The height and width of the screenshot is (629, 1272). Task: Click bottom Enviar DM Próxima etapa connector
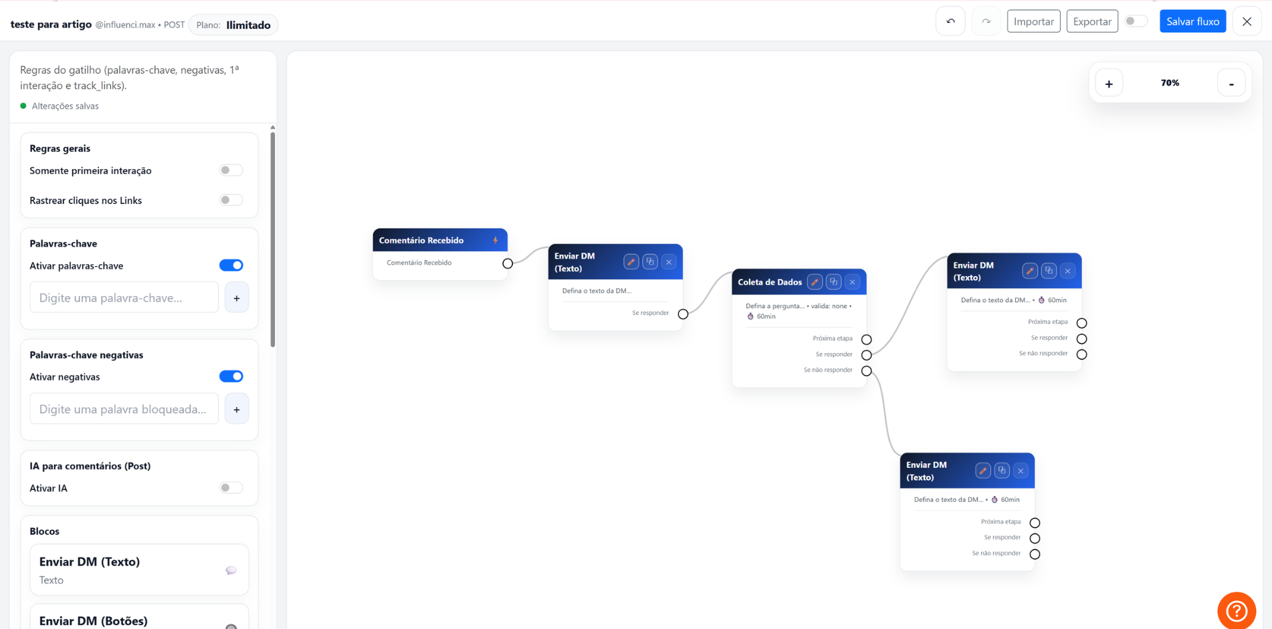[x=1035, y=523]
